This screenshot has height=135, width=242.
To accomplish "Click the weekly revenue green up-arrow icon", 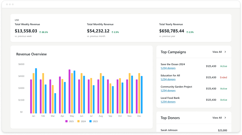I will tap(40, 32).
